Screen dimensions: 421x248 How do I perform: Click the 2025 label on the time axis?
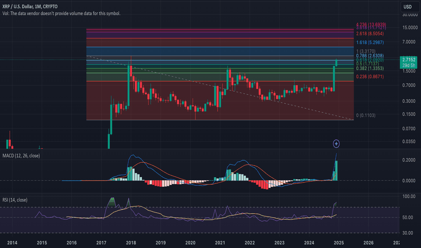pos(339,243)
